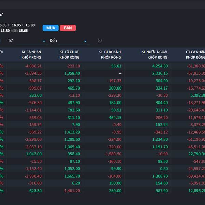The image size is (205, 205).
Task: Sort by KL Tổ Chức Khớp Ròng column
Action: point(69,55)
